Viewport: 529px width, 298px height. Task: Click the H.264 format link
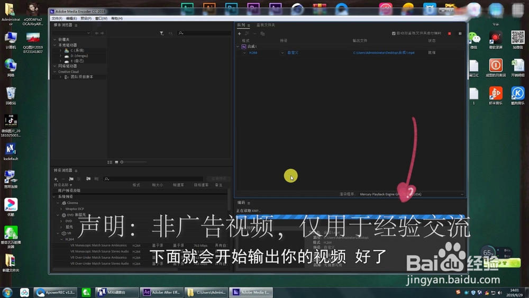253,52
